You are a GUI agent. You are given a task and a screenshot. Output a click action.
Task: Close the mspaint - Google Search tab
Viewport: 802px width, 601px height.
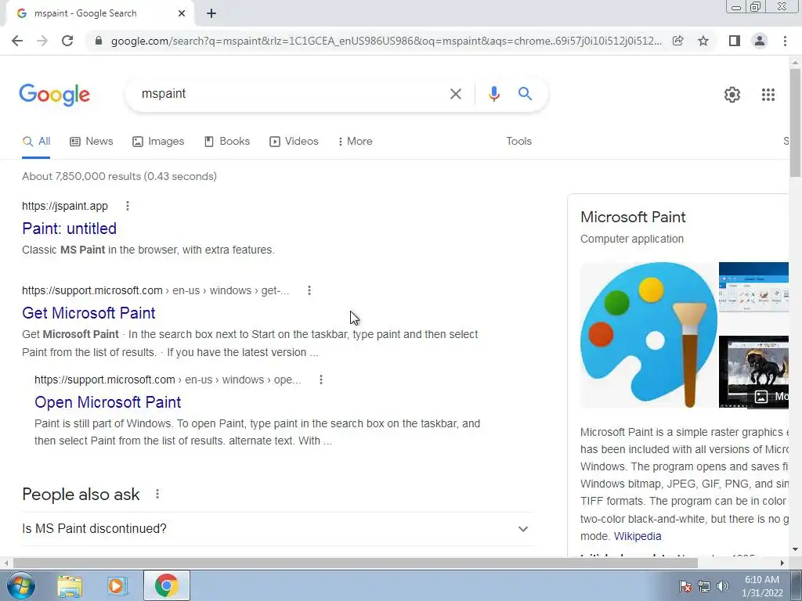coord(182,13)
